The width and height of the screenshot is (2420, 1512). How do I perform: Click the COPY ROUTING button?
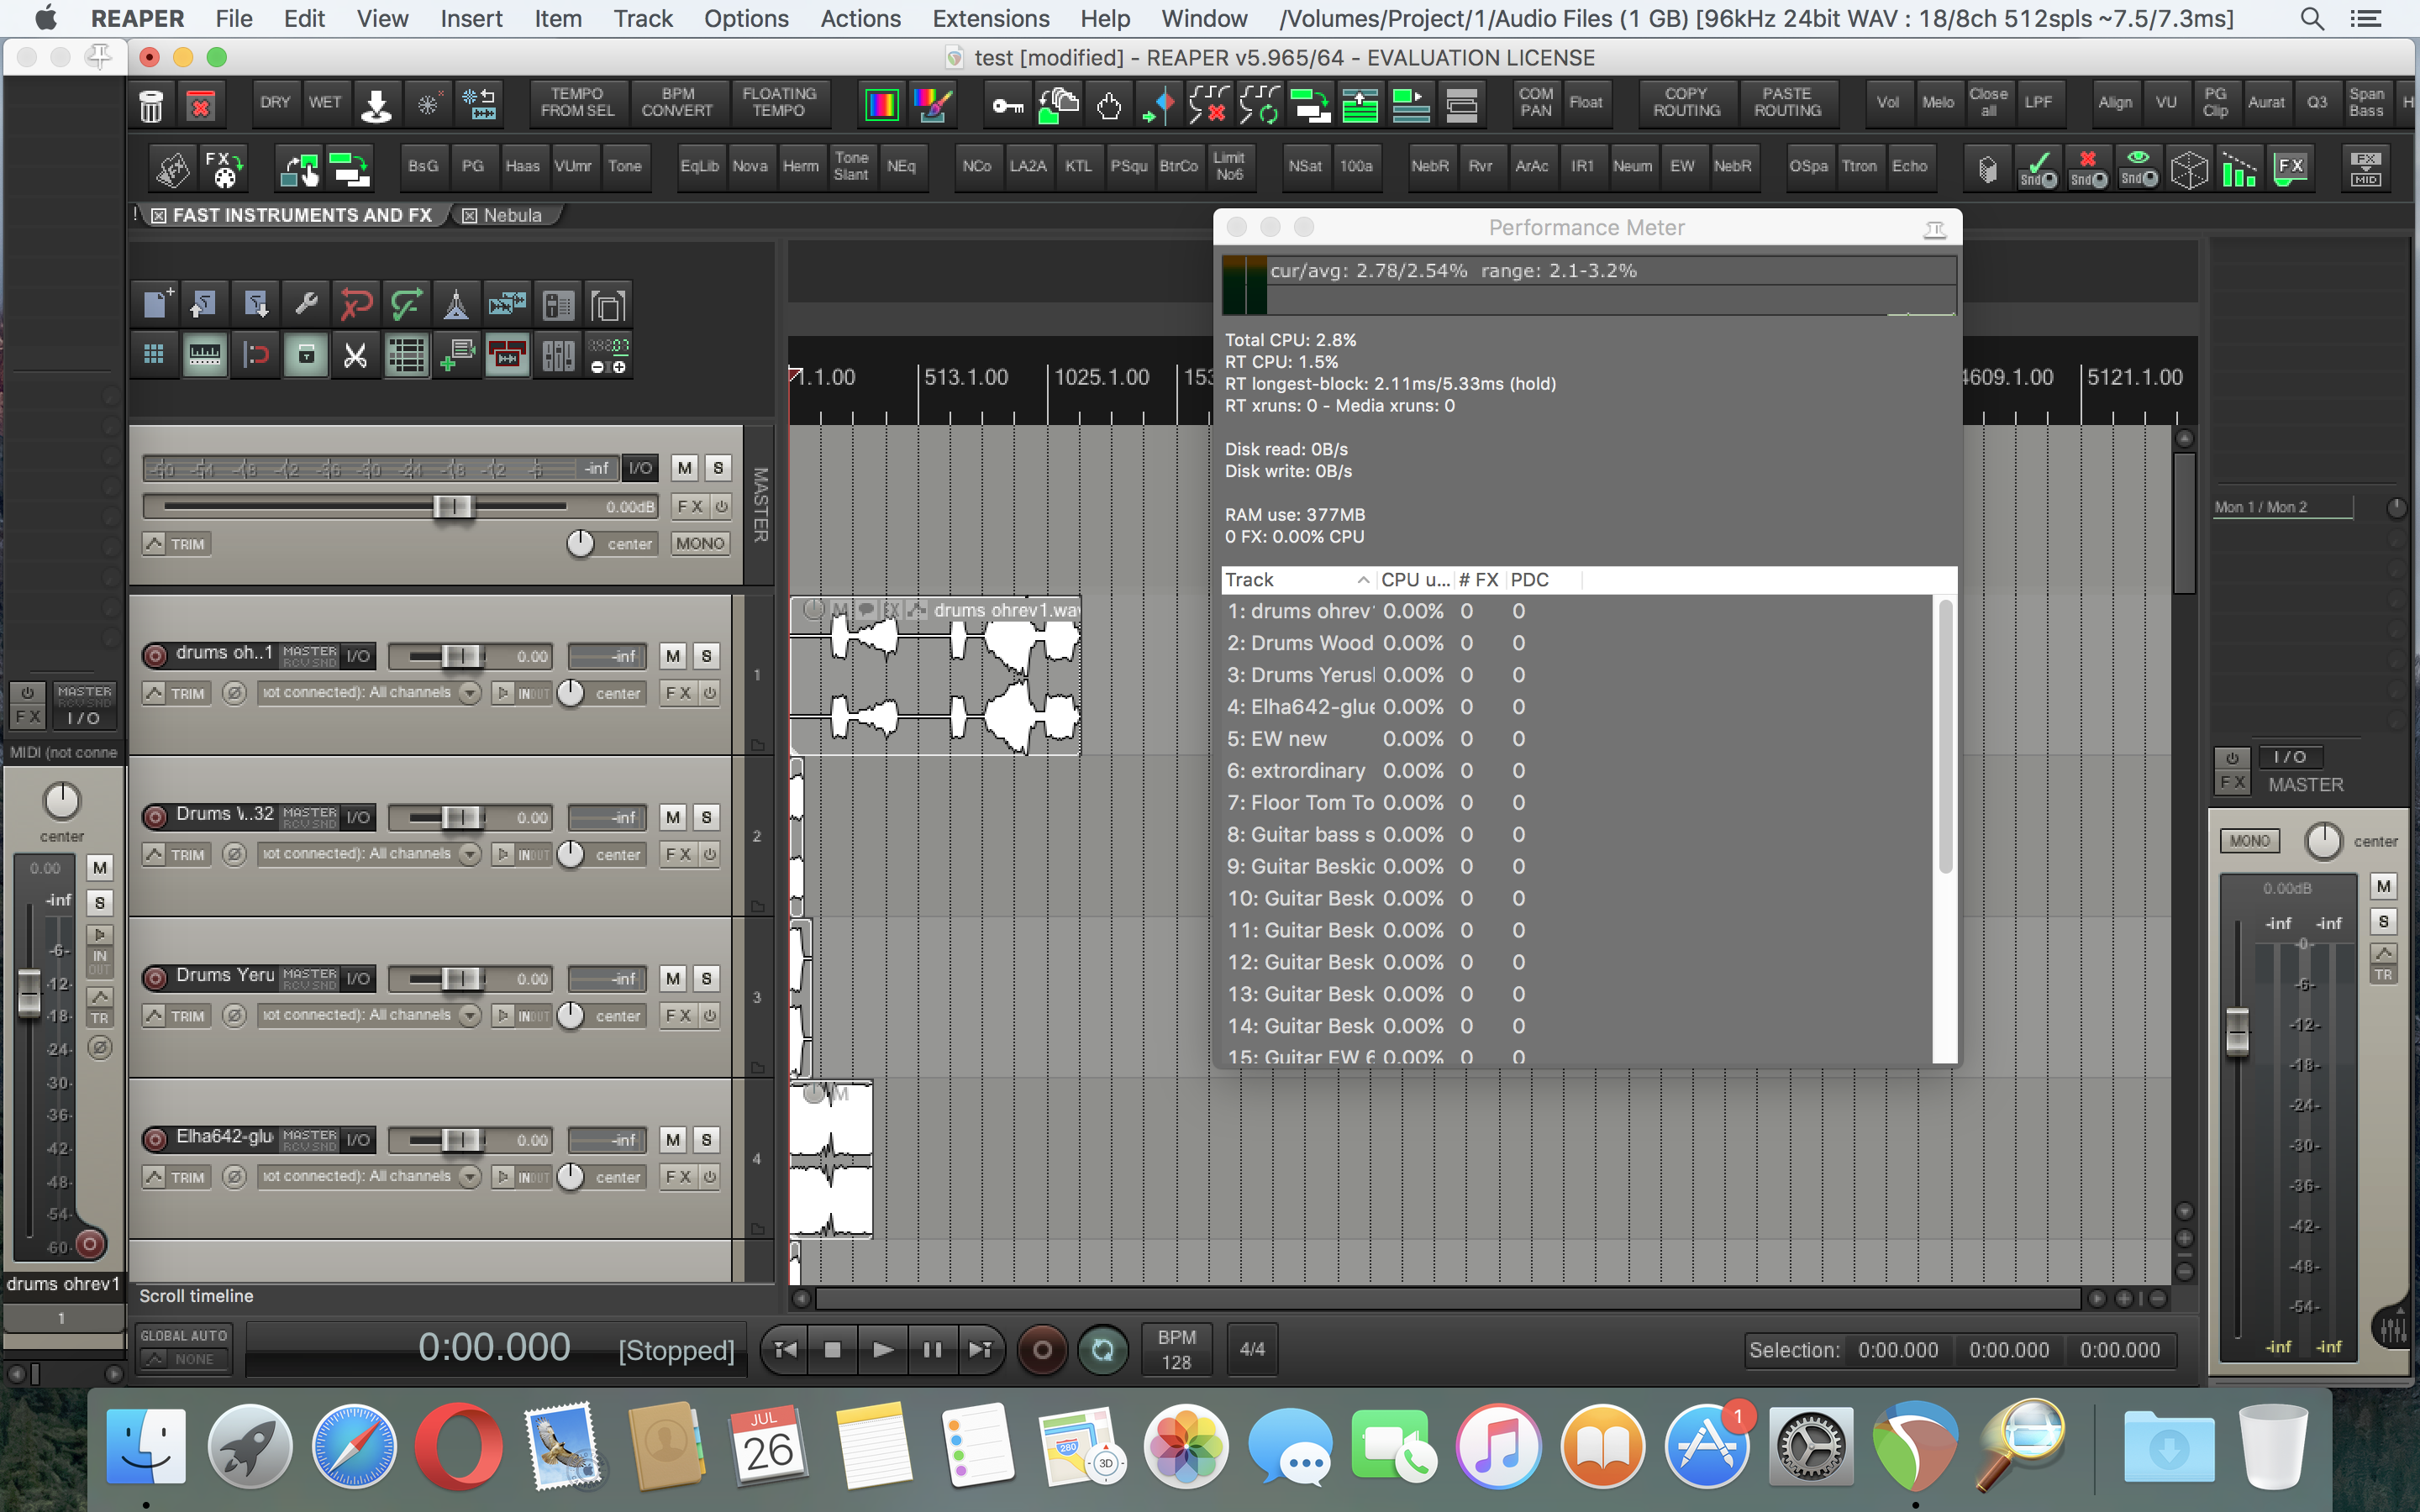click(x=1686, y=102)
